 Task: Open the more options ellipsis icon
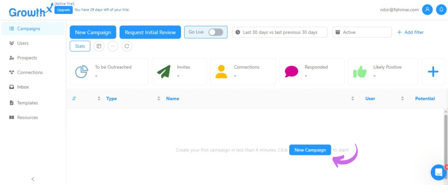[113, 46]
